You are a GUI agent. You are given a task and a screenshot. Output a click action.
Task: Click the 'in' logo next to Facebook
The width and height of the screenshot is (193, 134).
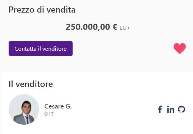171,109
